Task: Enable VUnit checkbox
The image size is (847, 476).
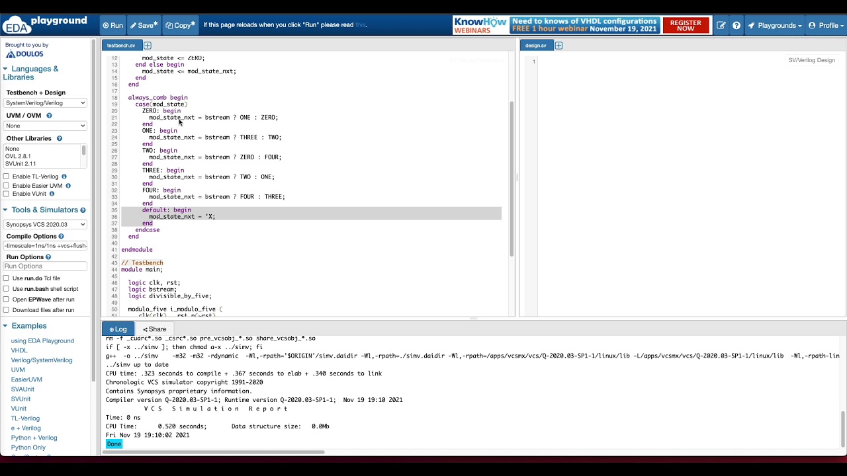Action: 6,194
